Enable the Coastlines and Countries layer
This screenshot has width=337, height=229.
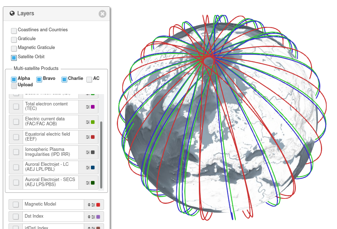click(14, 31)
